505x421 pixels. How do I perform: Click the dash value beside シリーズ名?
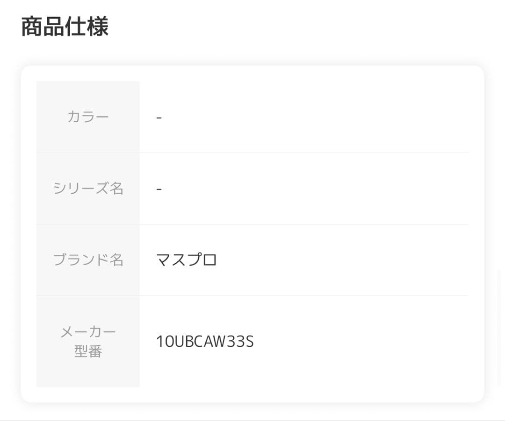point(159,188)
